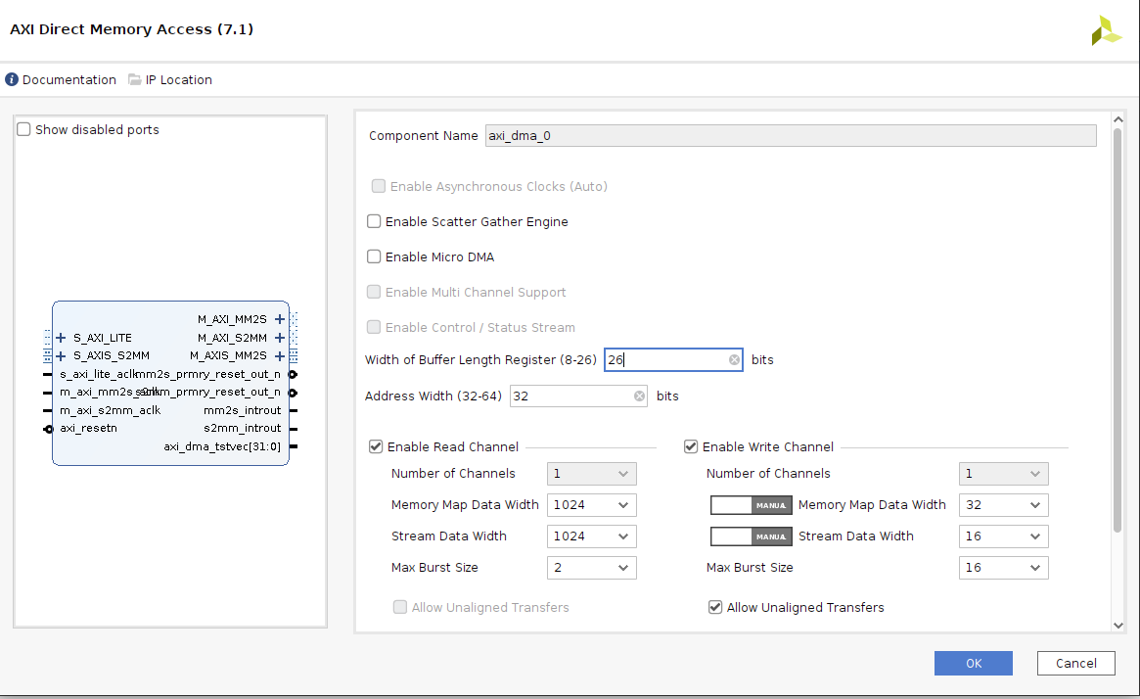Click the Component Name input field
The image size is (1140, 699).
coord(791,136)
